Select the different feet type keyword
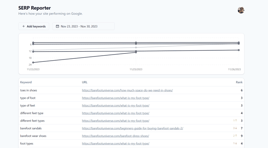This screenshot has height=148, width=268. point(32,113)
